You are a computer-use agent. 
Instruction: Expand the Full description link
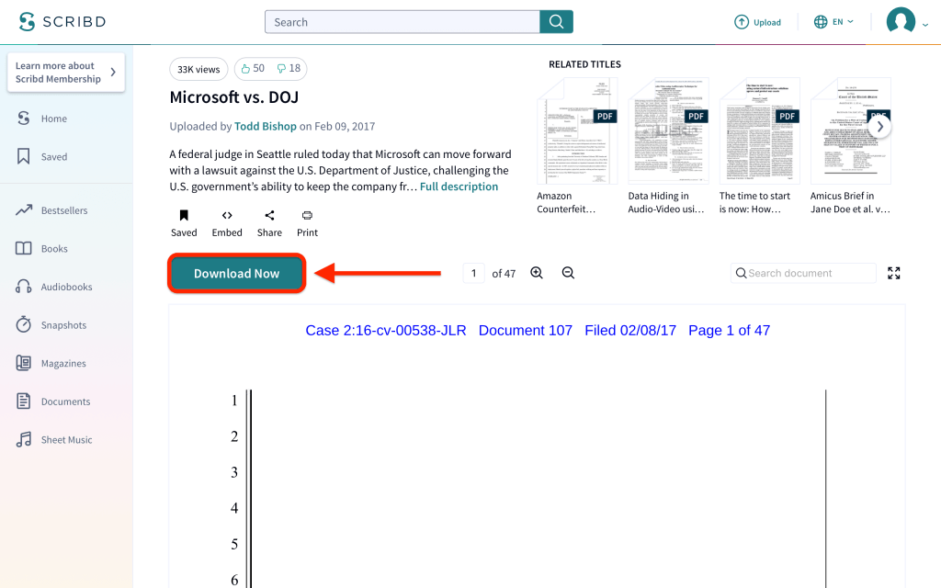[459, 187]
